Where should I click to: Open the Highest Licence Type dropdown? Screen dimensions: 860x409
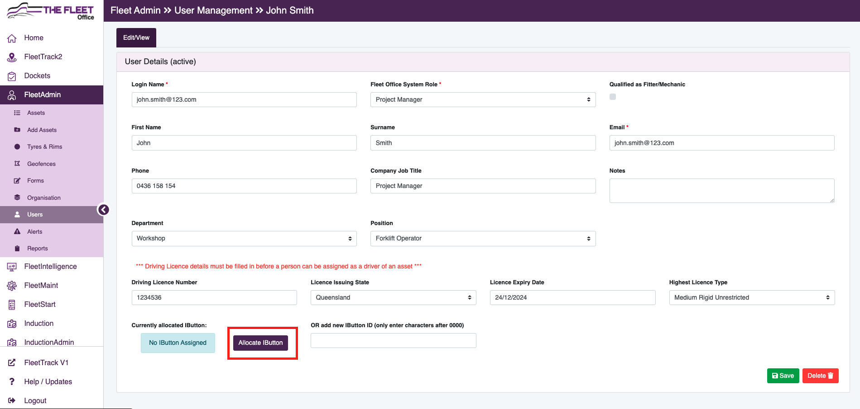click(x=752, y=297)
